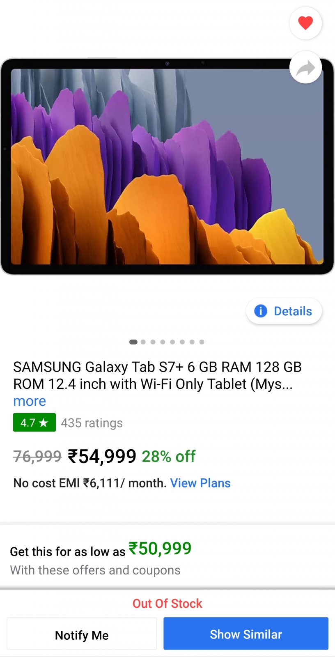The image size is (335, 657).
Task: Tap the Notify Me button
Action: point(82,634)
